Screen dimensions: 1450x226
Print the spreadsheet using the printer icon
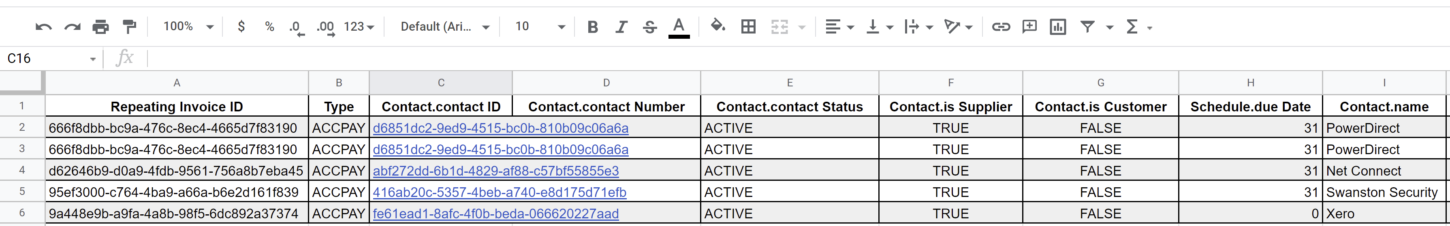[x=101, y=26]
